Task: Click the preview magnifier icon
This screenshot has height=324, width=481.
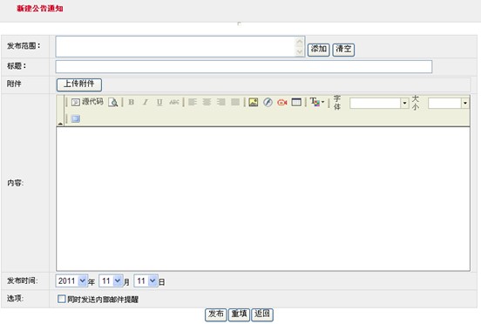Action: 113,103
